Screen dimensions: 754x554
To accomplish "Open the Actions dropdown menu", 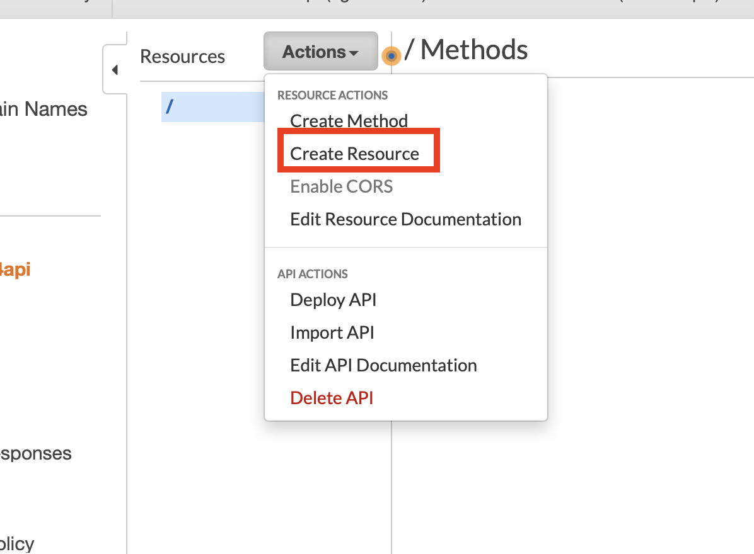I will (x=320, y=51).
